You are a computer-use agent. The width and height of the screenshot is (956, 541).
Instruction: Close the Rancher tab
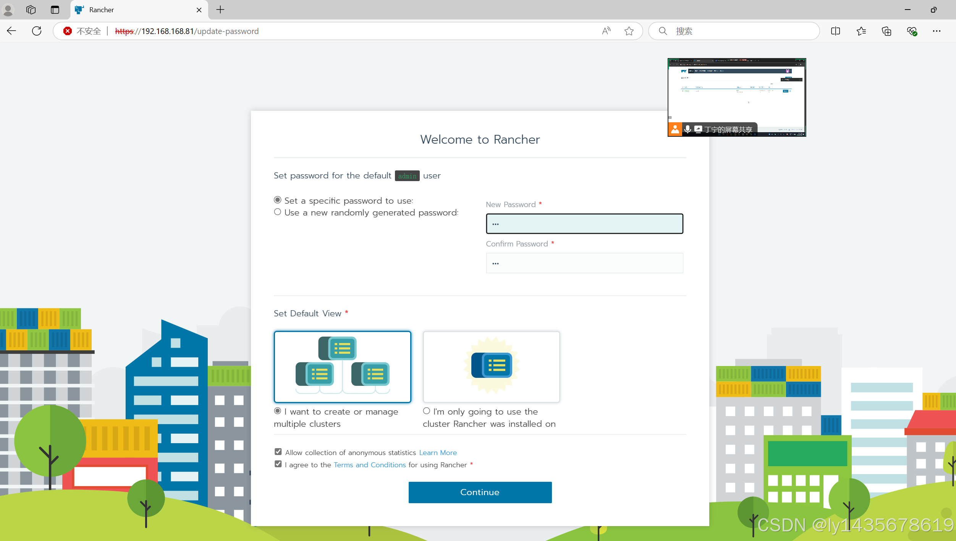[x=199, y=10]
